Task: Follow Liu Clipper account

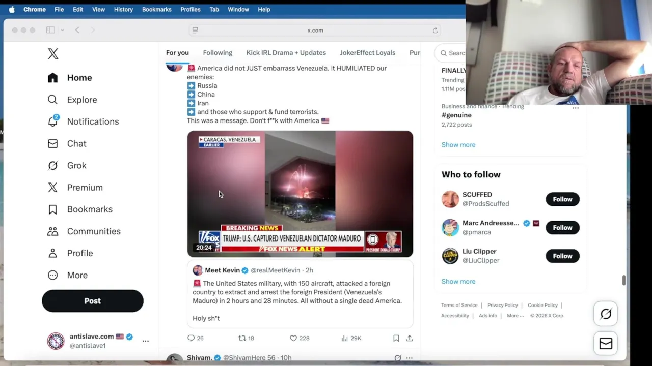Action: (x=562, y=256)
